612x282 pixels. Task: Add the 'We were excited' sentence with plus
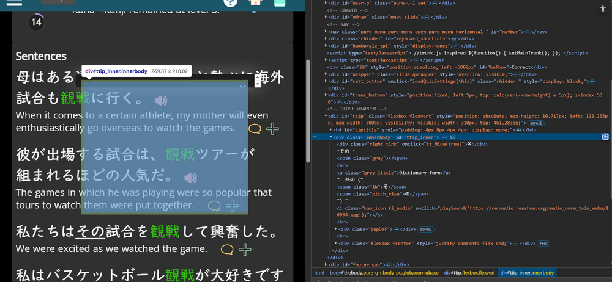245,249
